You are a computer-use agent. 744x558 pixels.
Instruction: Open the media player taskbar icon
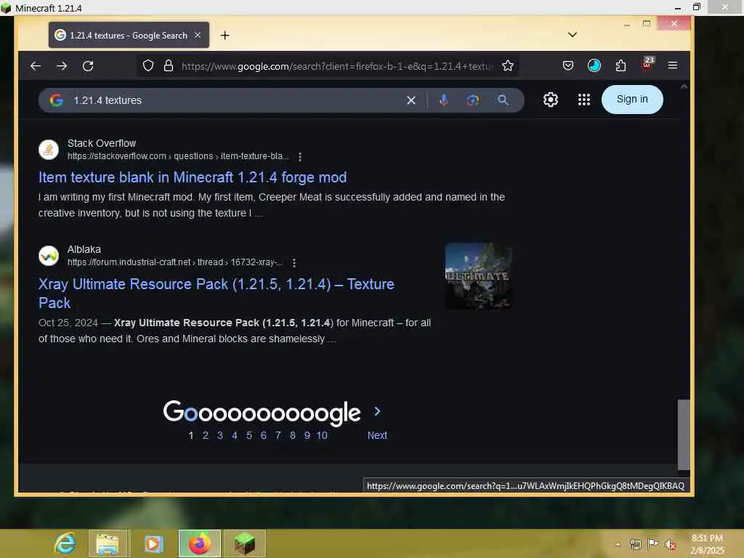[153, 543]
